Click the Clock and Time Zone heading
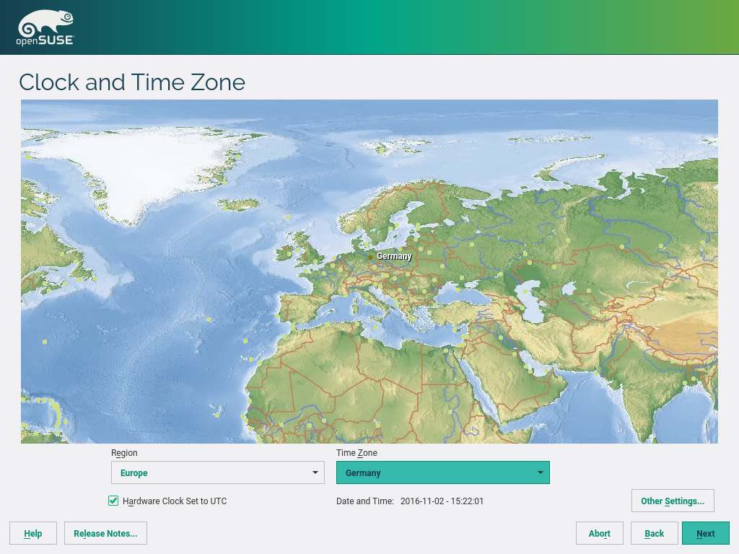This screenshot has width=739, height=554. point(132,82)
